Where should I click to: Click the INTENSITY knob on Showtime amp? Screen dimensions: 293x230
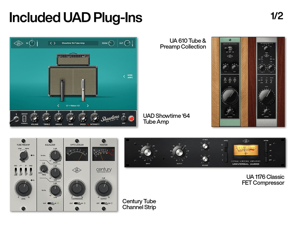pyautogui.click(x=95, y=118)
